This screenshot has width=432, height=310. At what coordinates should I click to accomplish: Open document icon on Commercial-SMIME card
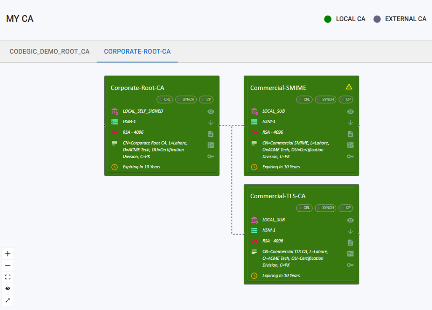[350, 134]
